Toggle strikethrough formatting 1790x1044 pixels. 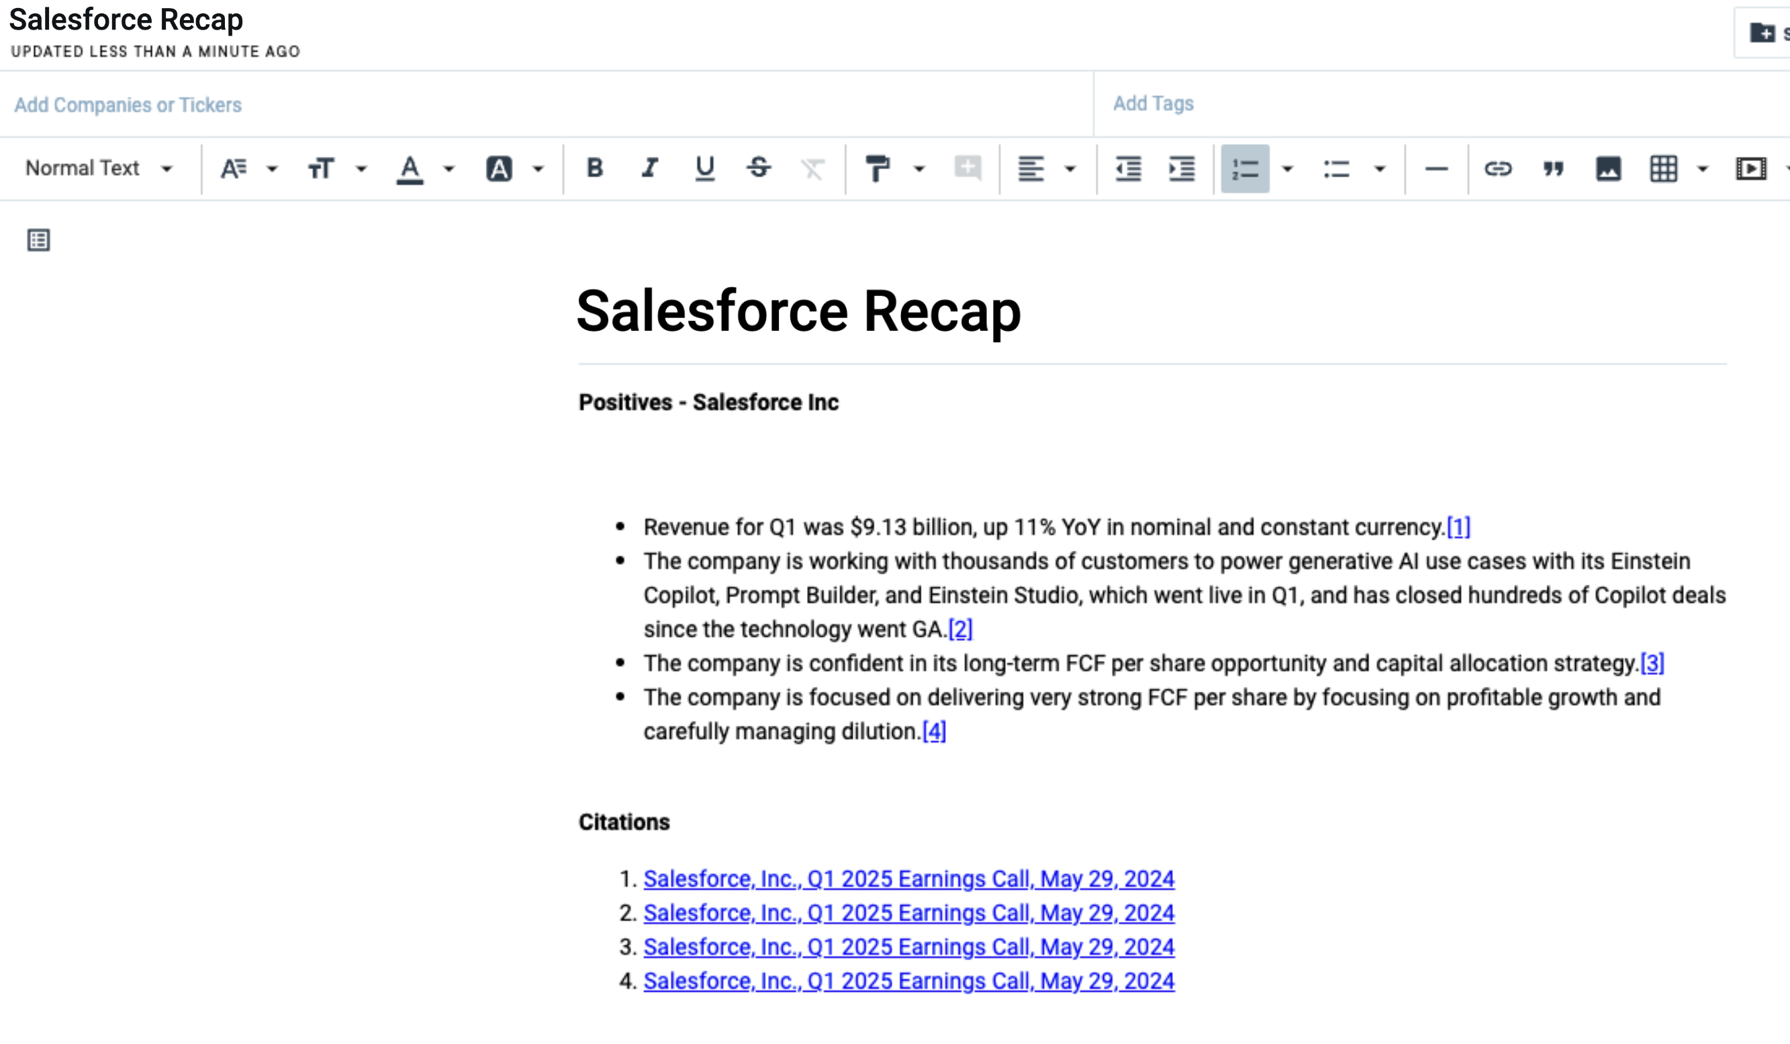pos(759,168)
